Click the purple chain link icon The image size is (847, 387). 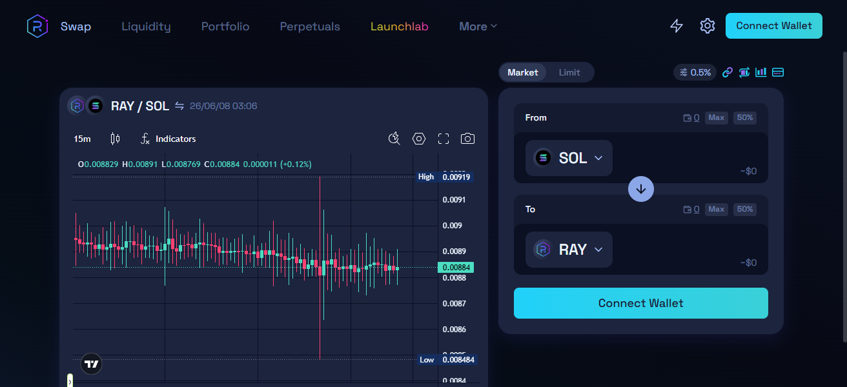click(728, 72)
